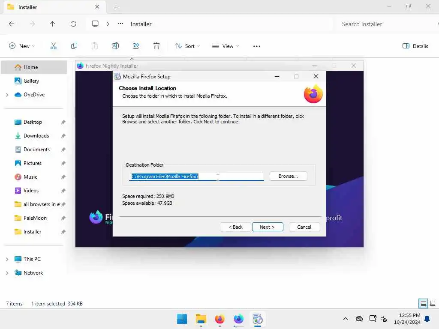Rename the selected file
This screenshot has height=329, width=439.
(115, 46)
